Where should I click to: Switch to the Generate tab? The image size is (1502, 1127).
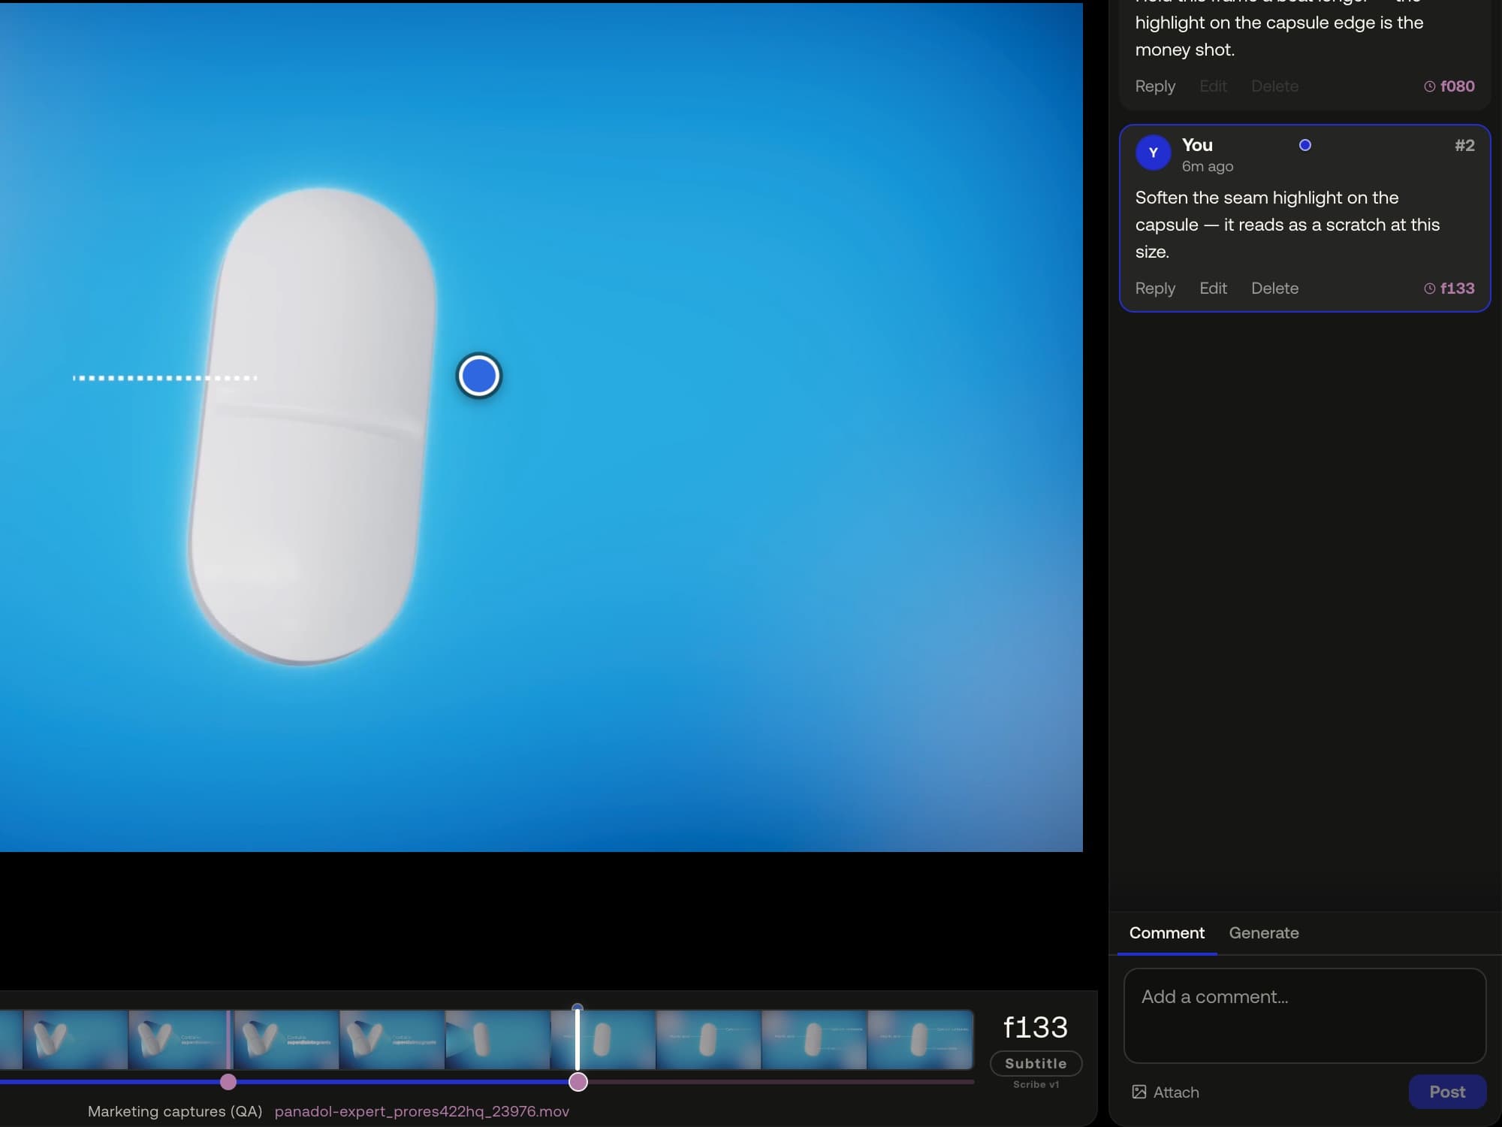point(1264,933)
